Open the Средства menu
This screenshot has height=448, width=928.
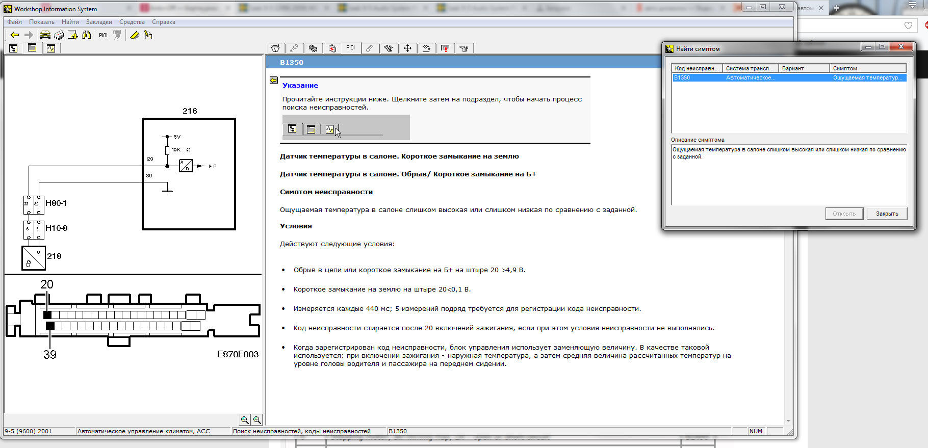click(x=132, y=22)
